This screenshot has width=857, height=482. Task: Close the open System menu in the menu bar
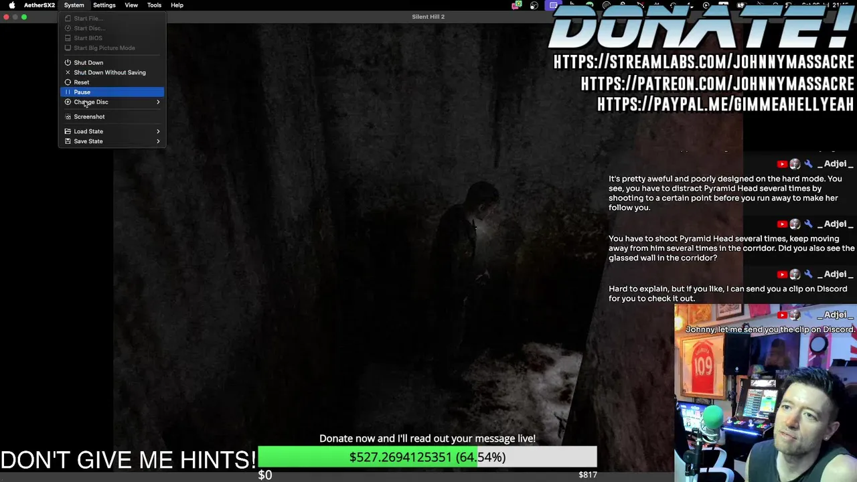click(74, 5)
